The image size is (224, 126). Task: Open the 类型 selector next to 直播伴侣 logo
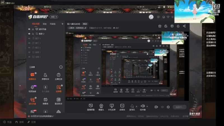54,17
